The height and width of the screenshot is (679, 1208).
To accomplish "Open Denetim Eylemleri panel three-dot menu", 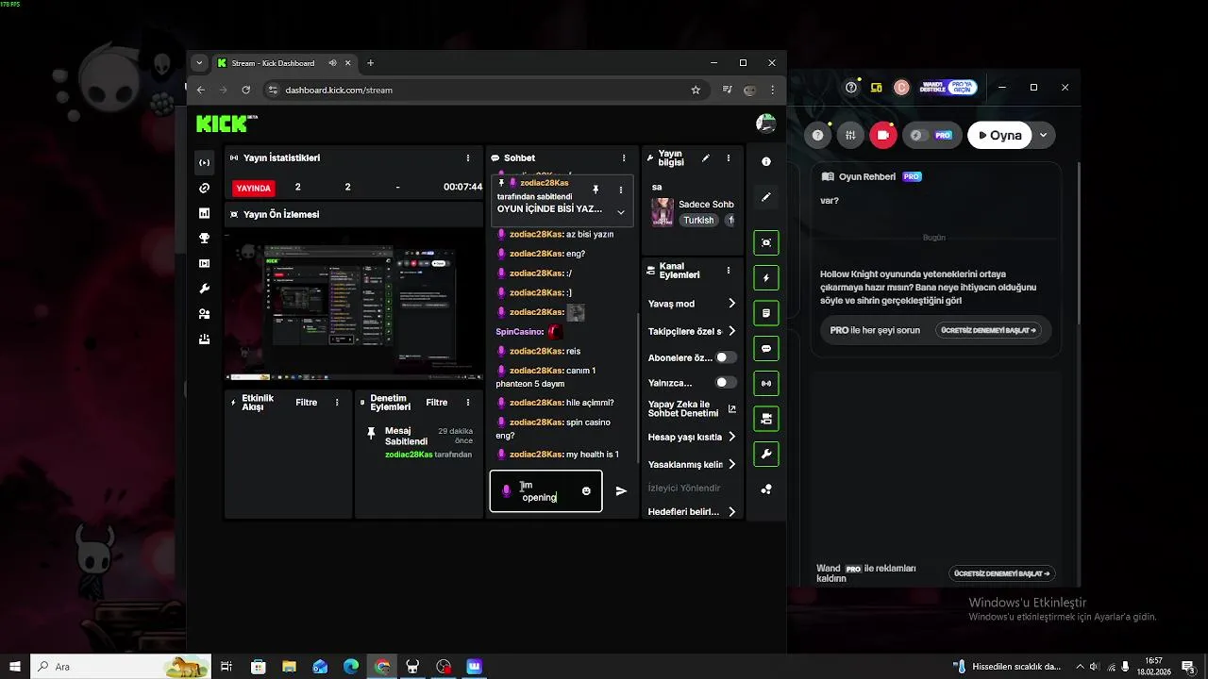I will (467, 403).
